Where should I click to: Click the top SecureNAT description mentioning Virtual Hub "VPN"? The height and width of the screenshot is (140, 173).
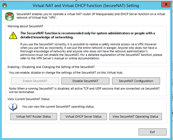[91, 16]
